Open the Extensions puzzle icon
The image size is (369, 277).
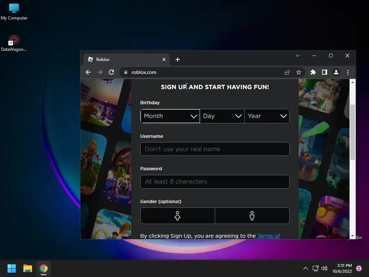coord(313,72)
